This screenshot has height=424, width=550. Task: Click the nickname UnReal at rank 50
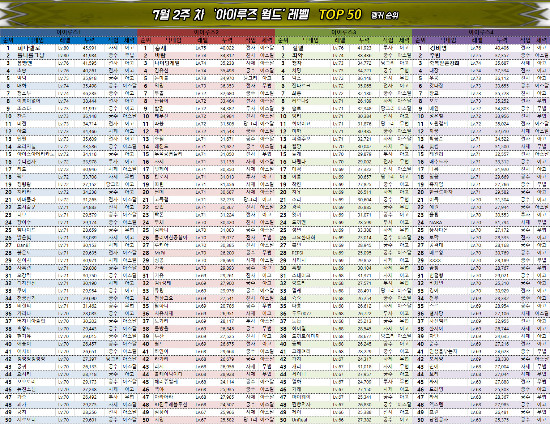(x=299, y=420)
